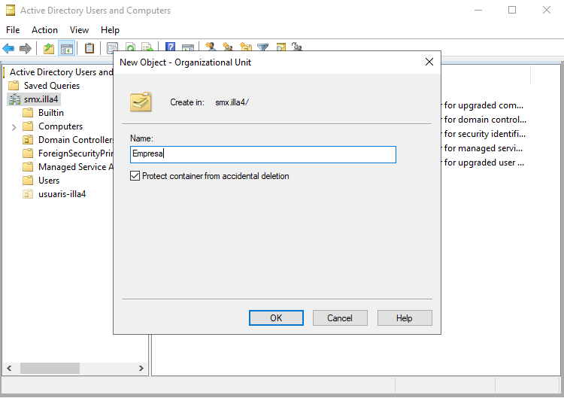This screenshot has width=564, height=398.
Task: Open the Action menu
Action: point(44,30)
